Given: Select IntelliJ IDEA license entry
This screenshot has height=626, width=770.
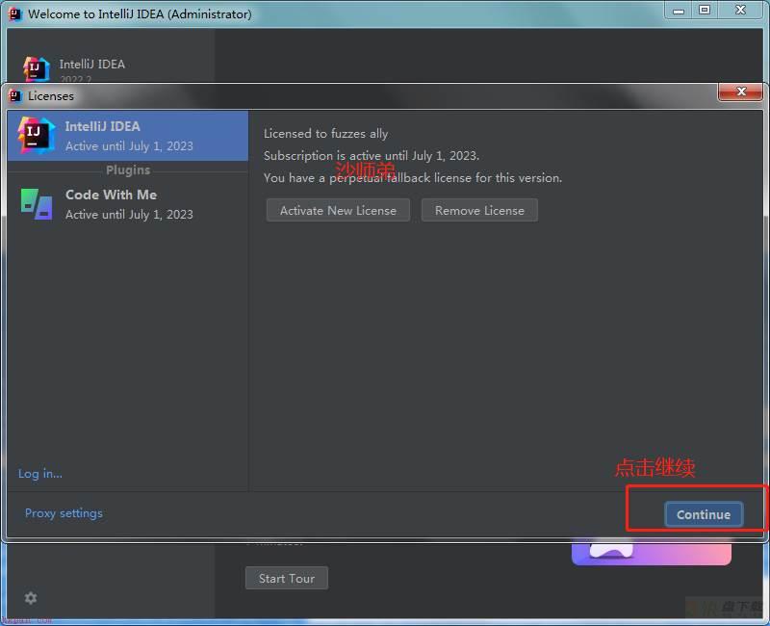Looking at the screenshot, I should [128, 136].
